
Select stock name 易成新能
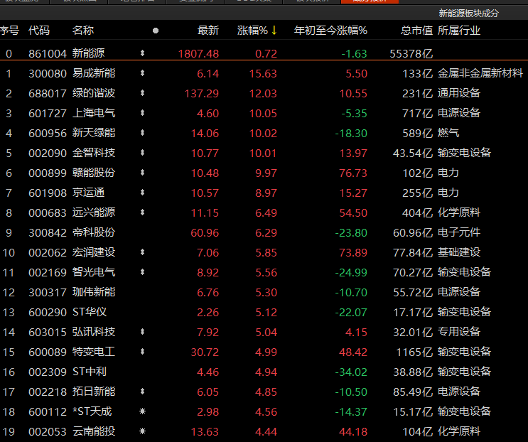[94, 73]
